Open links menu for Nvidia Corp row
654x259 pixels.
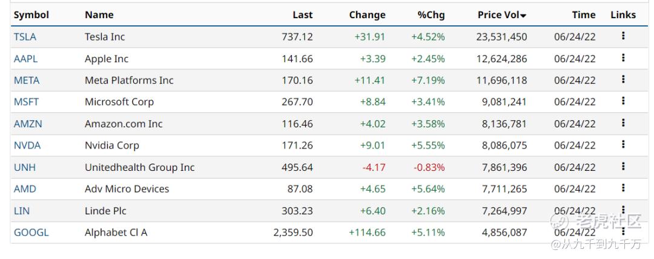pyautogui.click(x=623, y=145)
